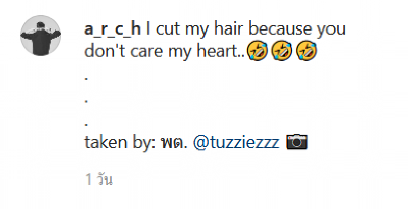The image size is (408, 209).
Task: Click the middle rolling-laughing emoji
Action: click(x=282, y=50)
